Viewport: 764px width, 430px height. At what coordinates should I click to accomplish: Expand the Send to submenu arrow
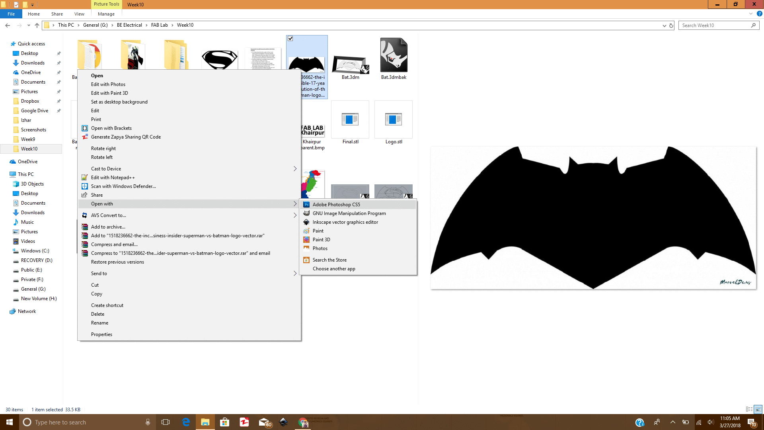(295, 274)
